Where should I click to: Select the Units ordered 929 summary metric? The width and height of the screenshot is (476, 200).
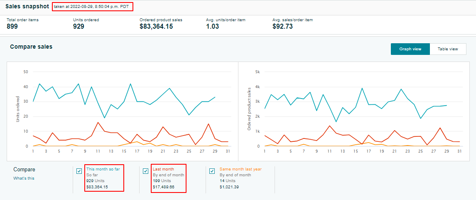[79, 27]
